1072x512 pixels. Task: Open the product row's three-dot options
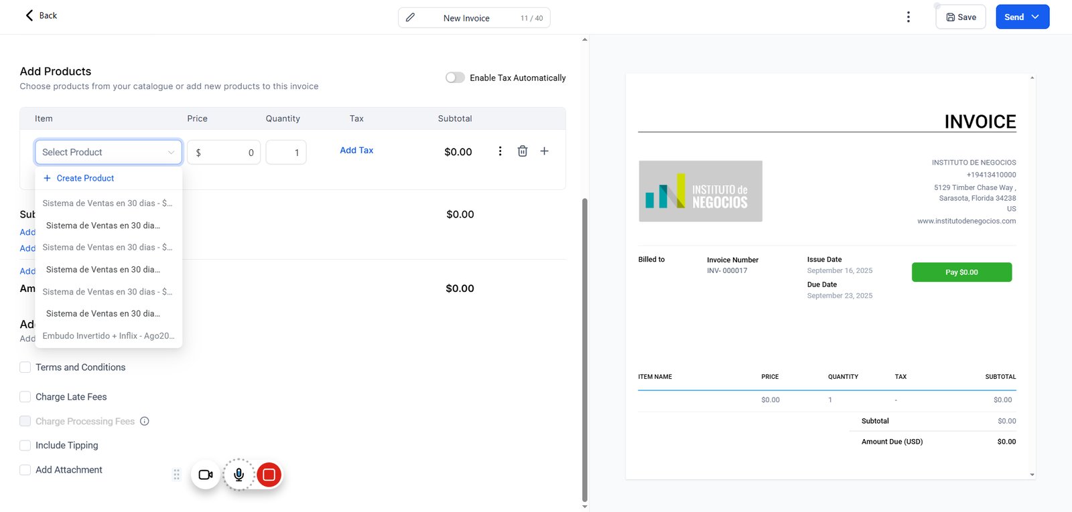tap(500, 151)
